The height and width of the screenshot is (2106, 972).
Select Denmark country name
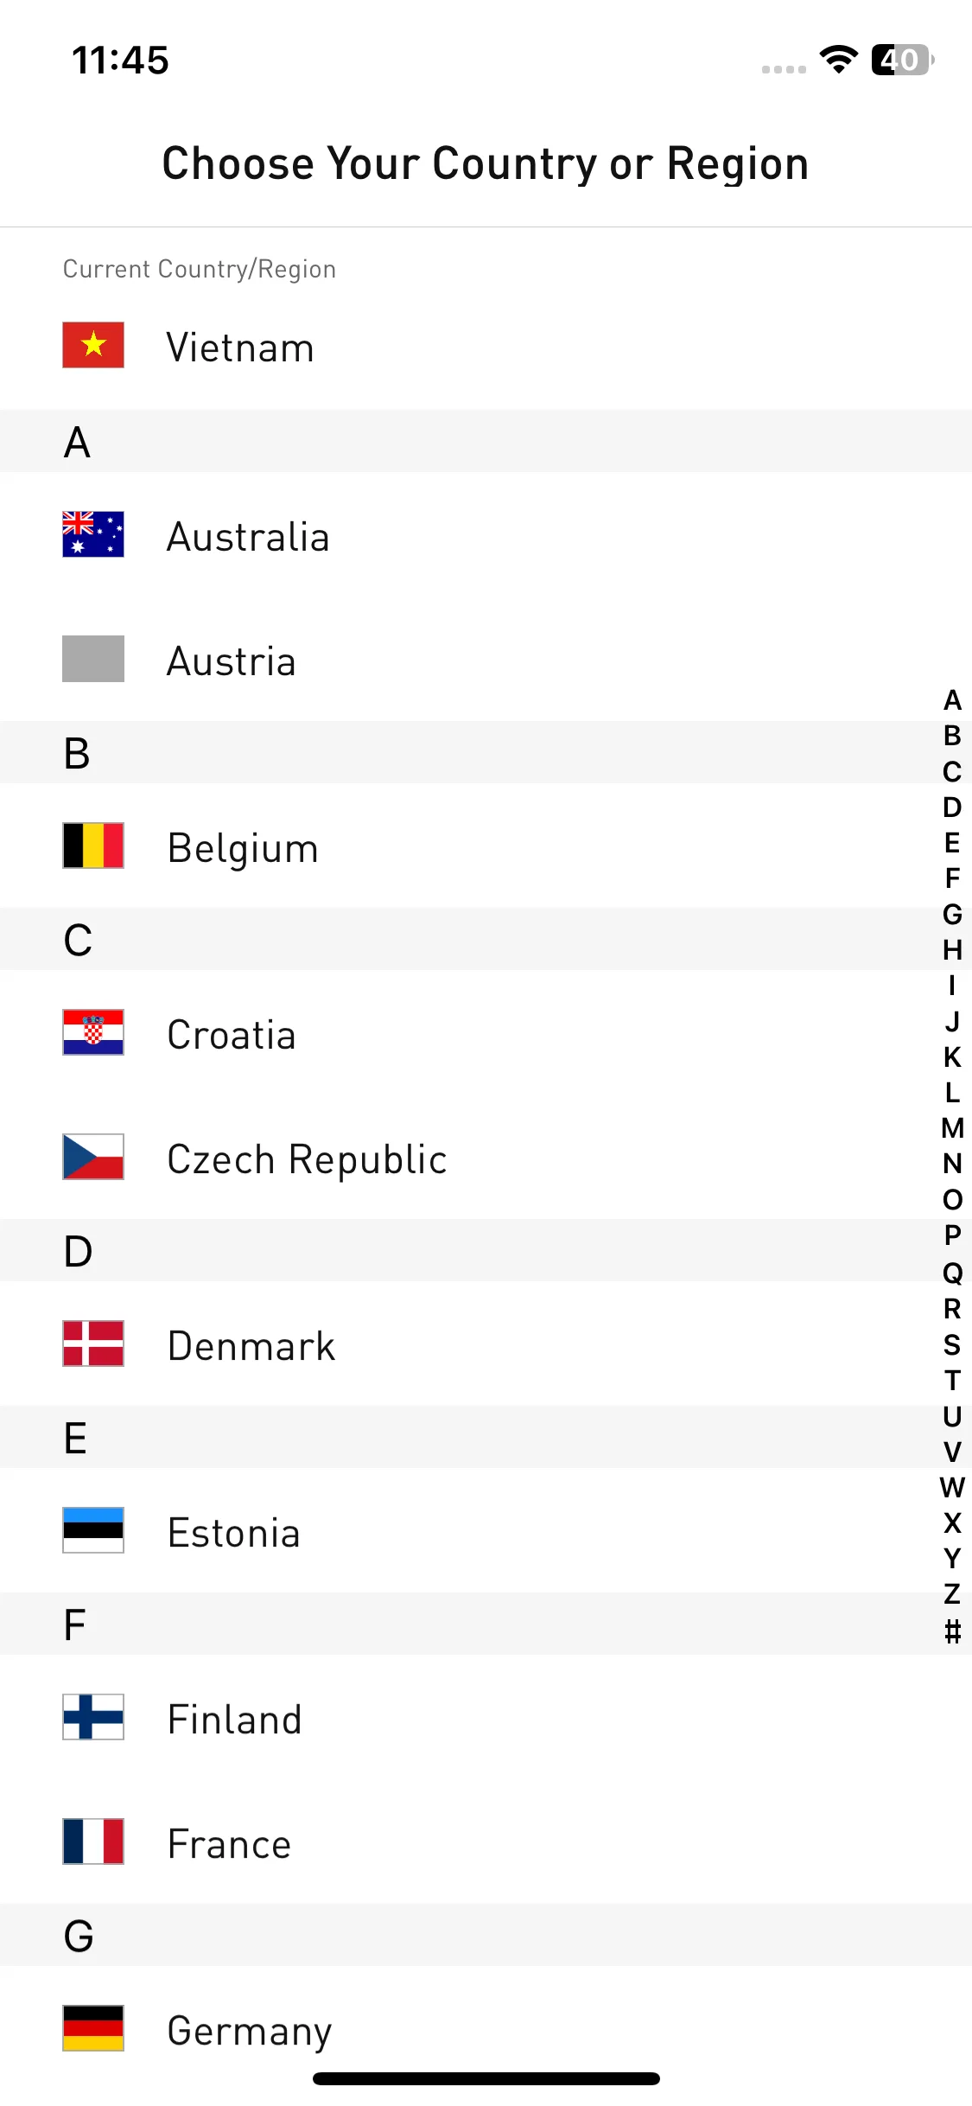click(251, 1346)
